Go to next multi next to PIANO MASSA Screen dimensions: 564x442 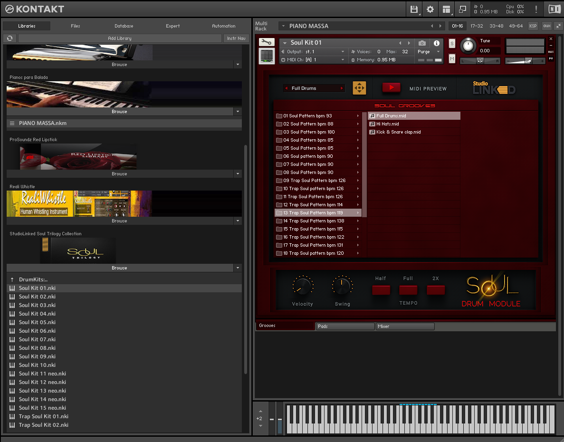440,26
